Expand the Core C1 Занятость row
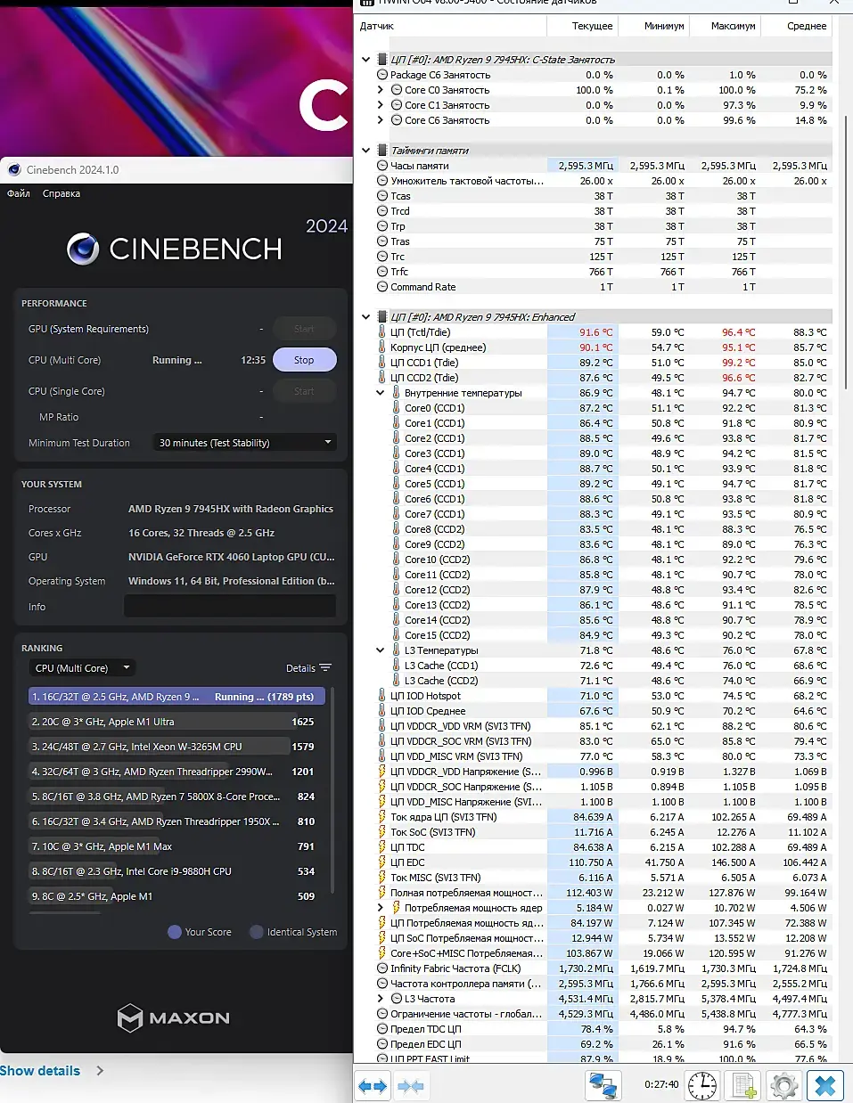The width and height of the screenshot is (853, 1103). coord(381,105)
